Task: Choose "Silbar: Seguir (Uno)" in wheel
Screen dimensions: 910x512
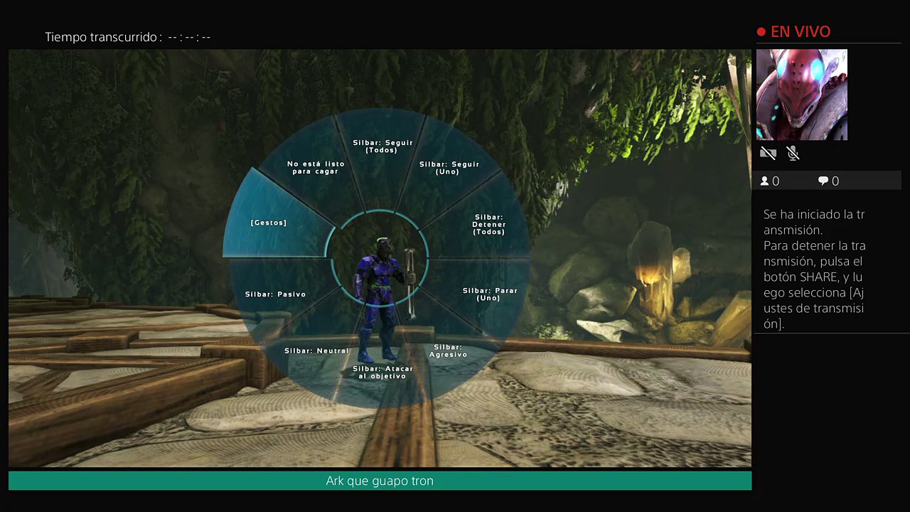Action: 449,168
